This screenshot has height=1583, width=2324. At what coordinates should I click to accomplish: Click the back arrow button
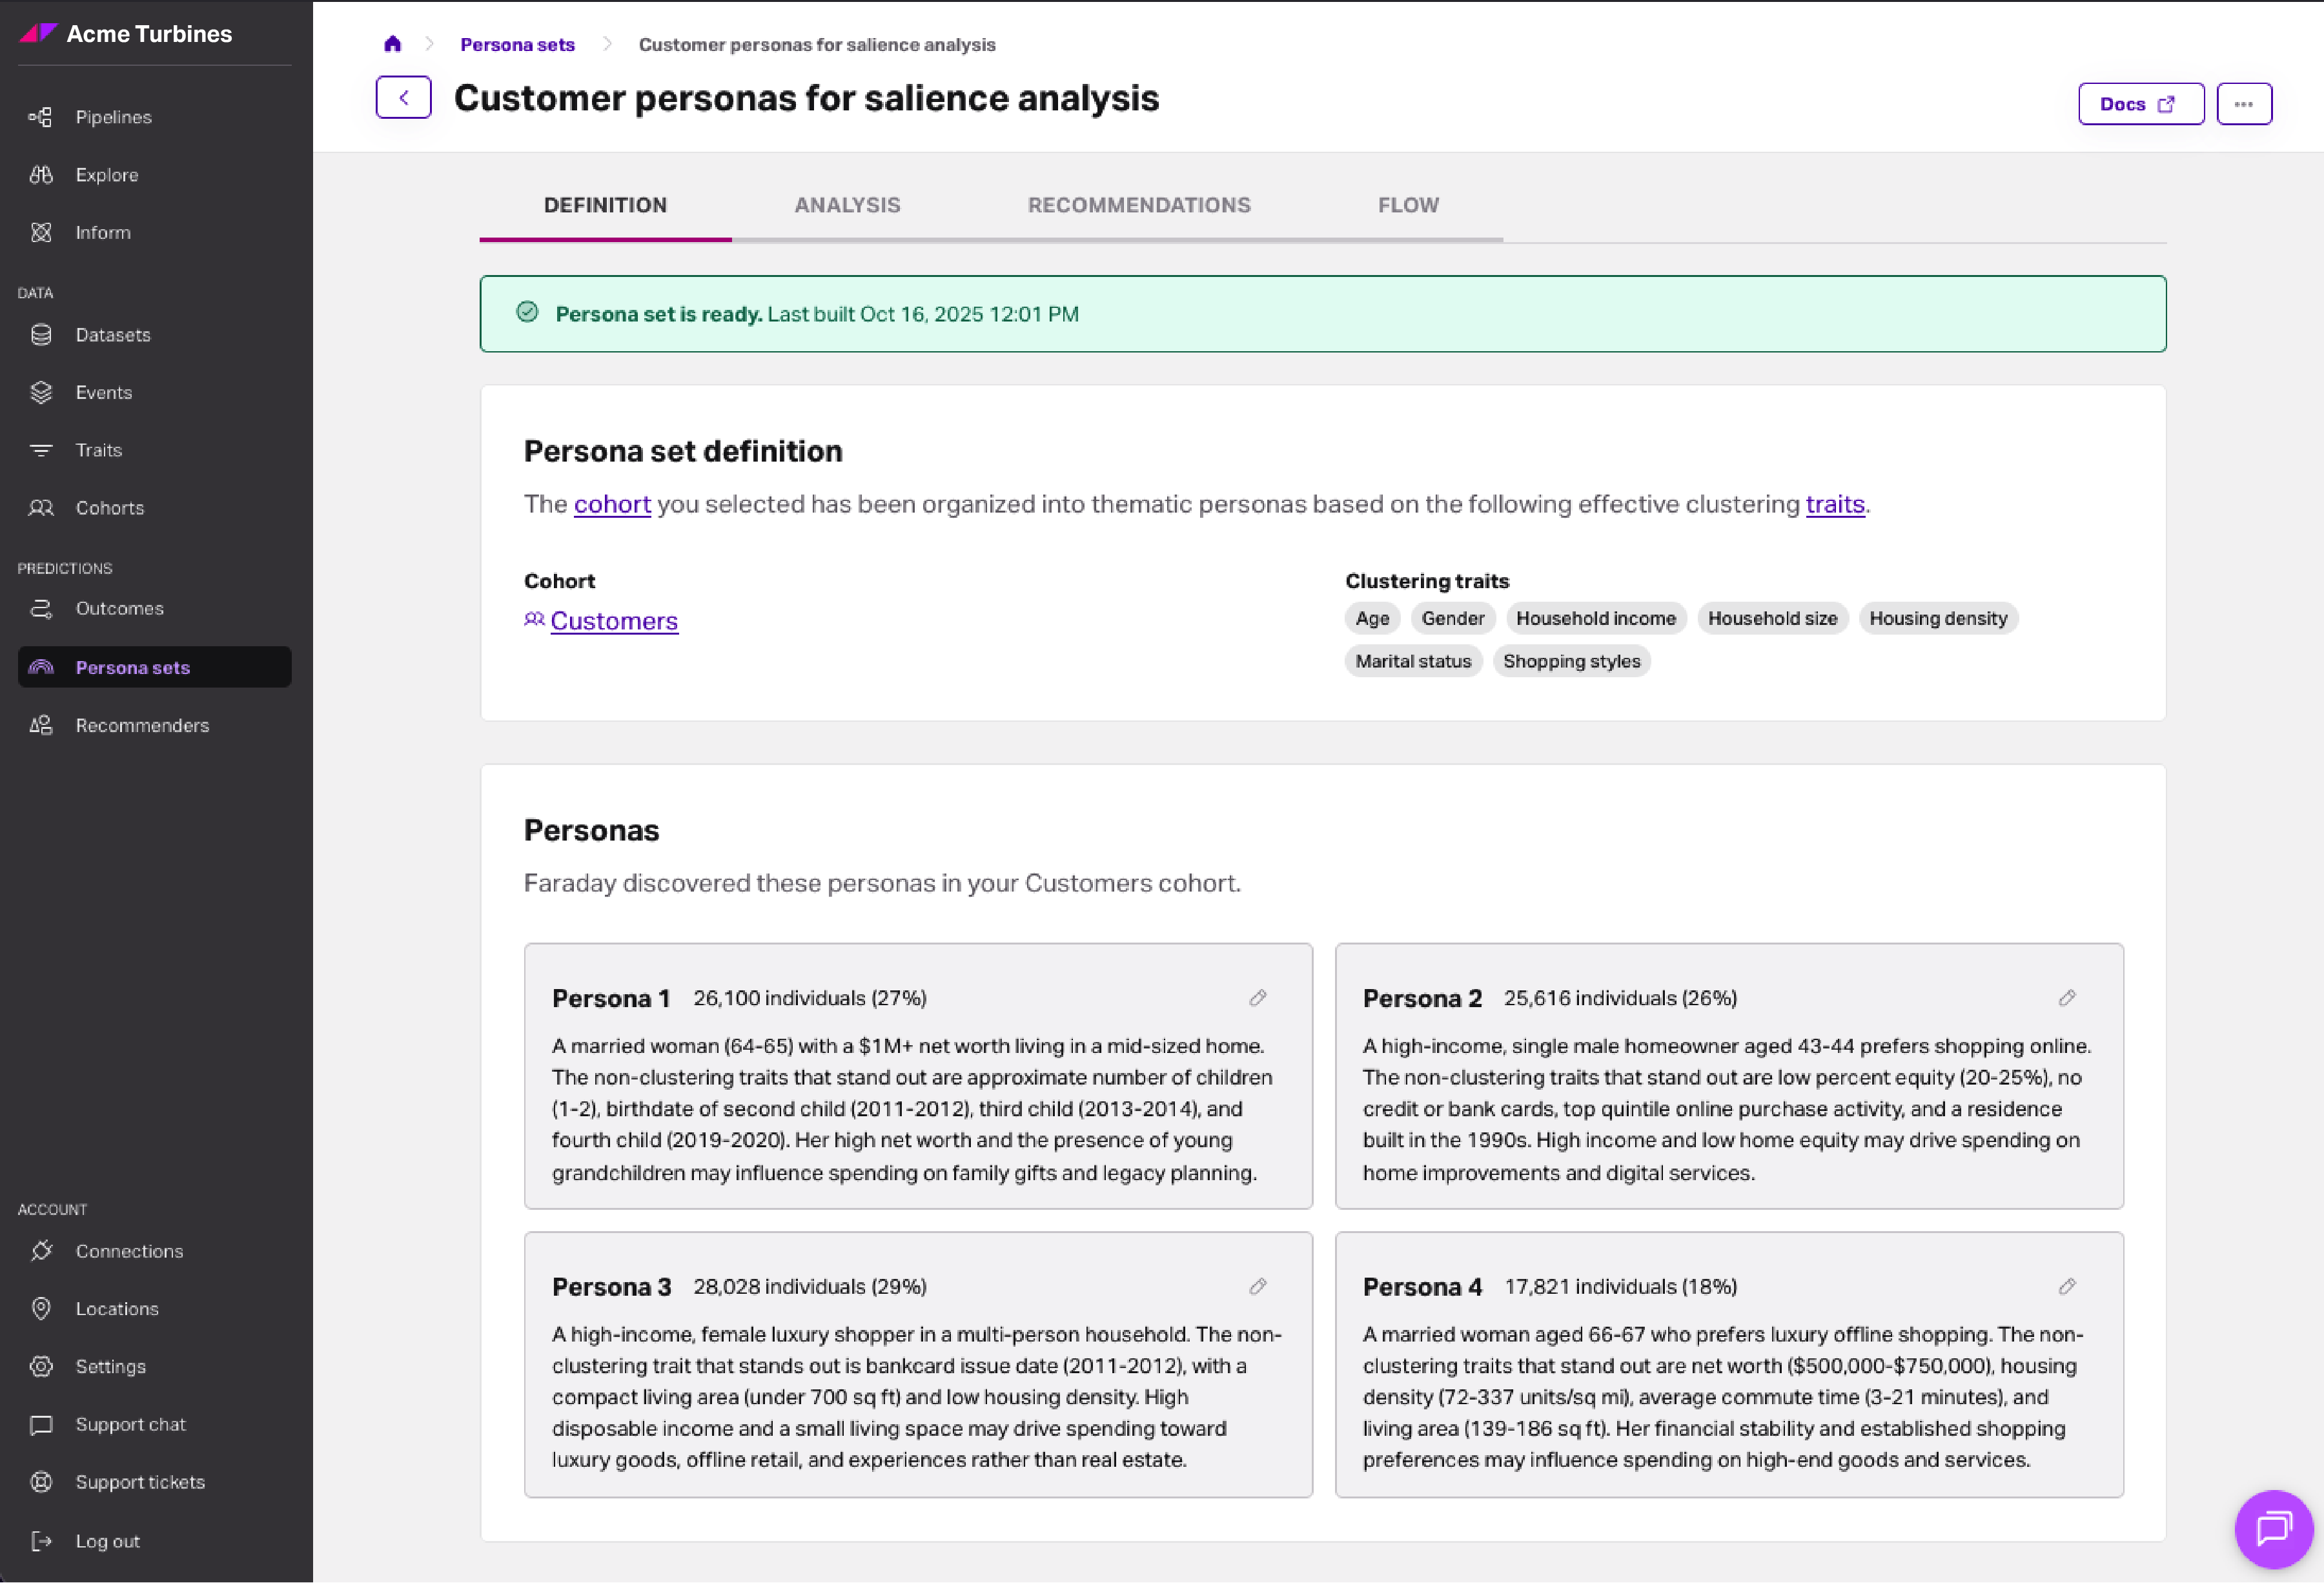(403, 98)
